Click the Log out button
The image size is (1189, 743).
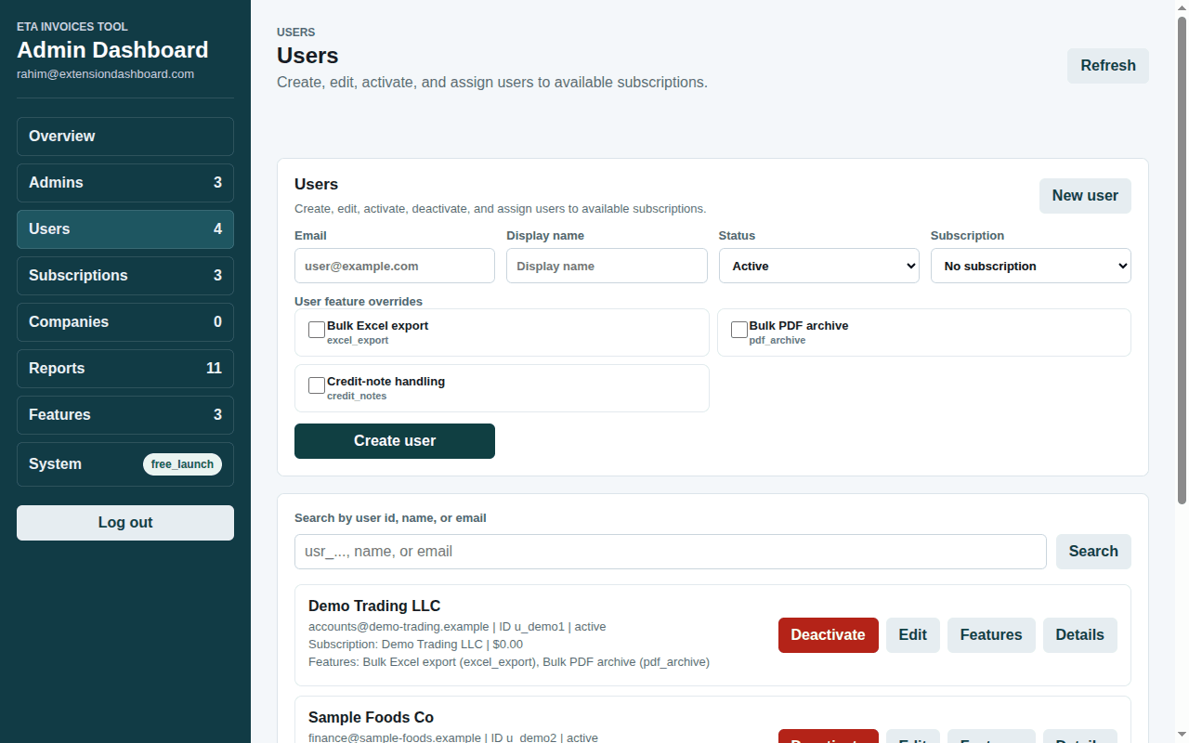[x=125, y=523]
